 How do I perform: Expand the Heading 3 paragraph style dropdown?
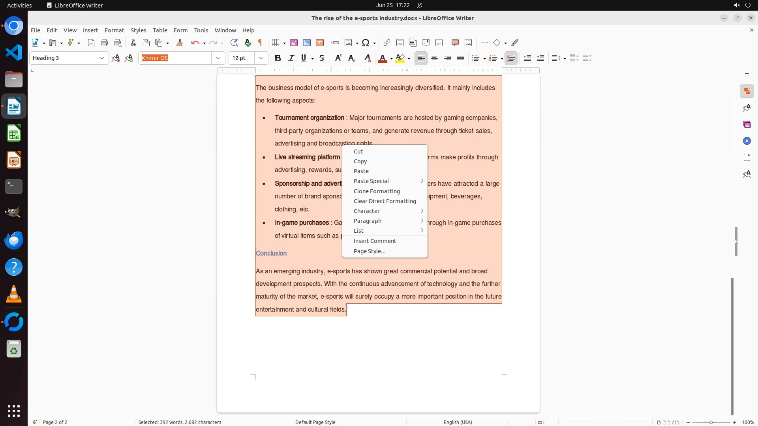point(101,58)
